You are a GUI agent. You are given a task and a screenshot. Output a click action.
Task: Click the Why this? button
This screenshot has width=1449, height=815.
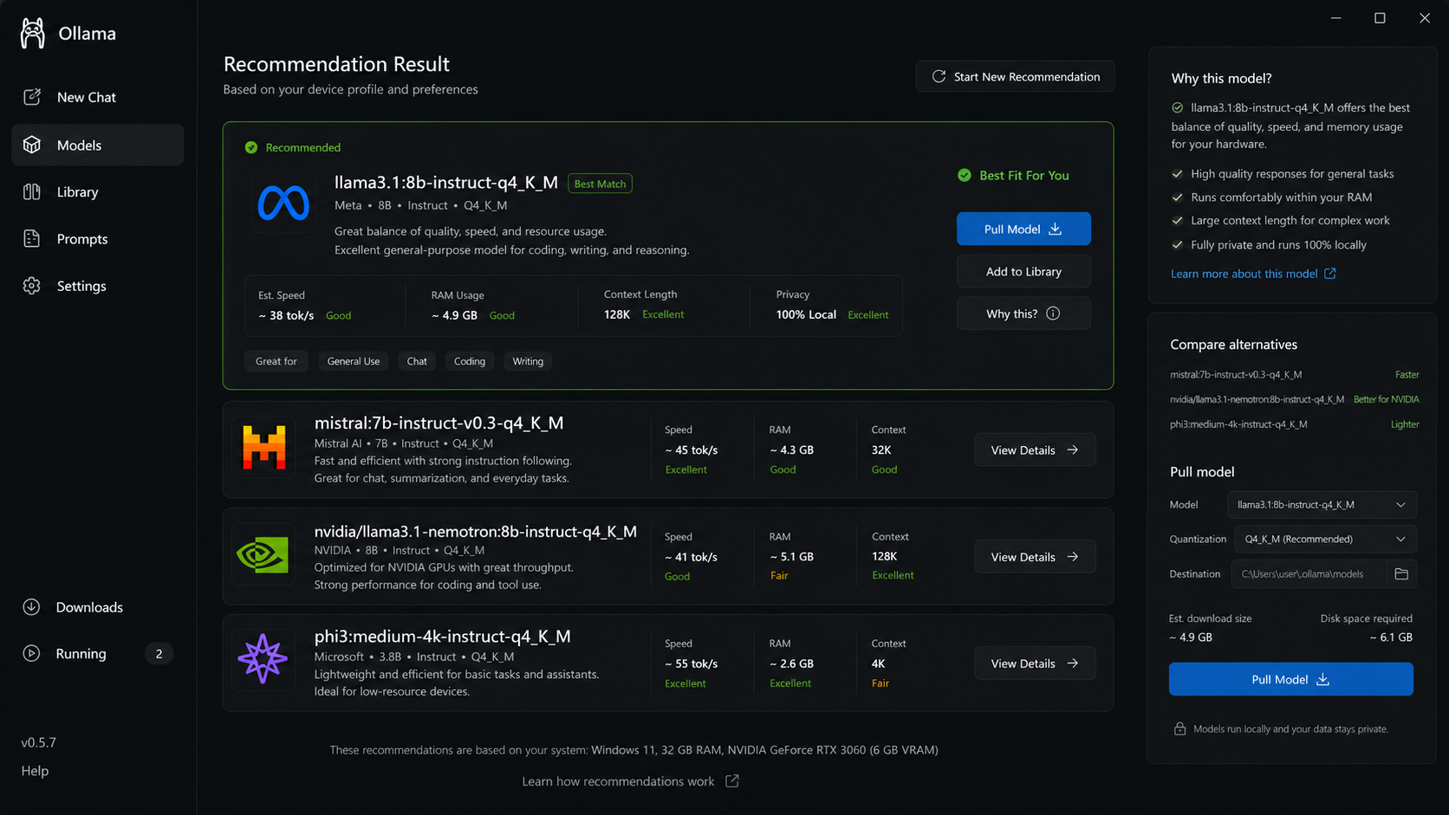point(1023,314)
